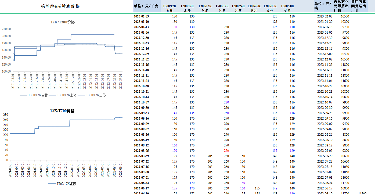The width and height of the screenshot is (375, 194).
Task: Select the T300/12K上海 legend entry
Action: (63, 95)
